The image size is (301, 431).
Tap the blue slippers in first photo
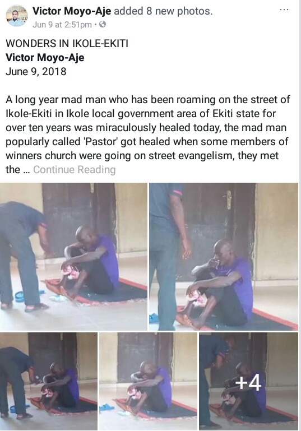(x=22, y=296)
